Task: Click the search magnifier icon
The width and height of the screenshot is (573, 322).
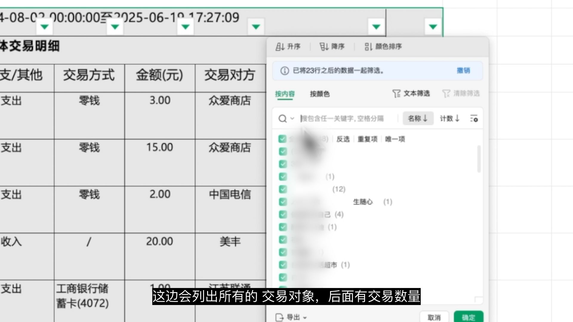Action: (282, 119)
